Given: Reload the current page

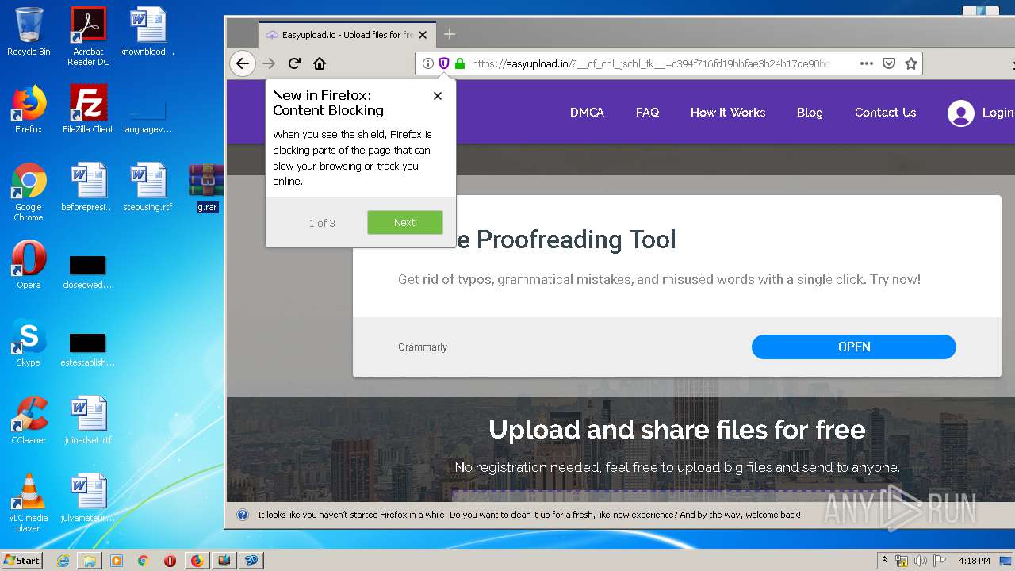Looking at the screenshot, I should click(x=294, y=63).
